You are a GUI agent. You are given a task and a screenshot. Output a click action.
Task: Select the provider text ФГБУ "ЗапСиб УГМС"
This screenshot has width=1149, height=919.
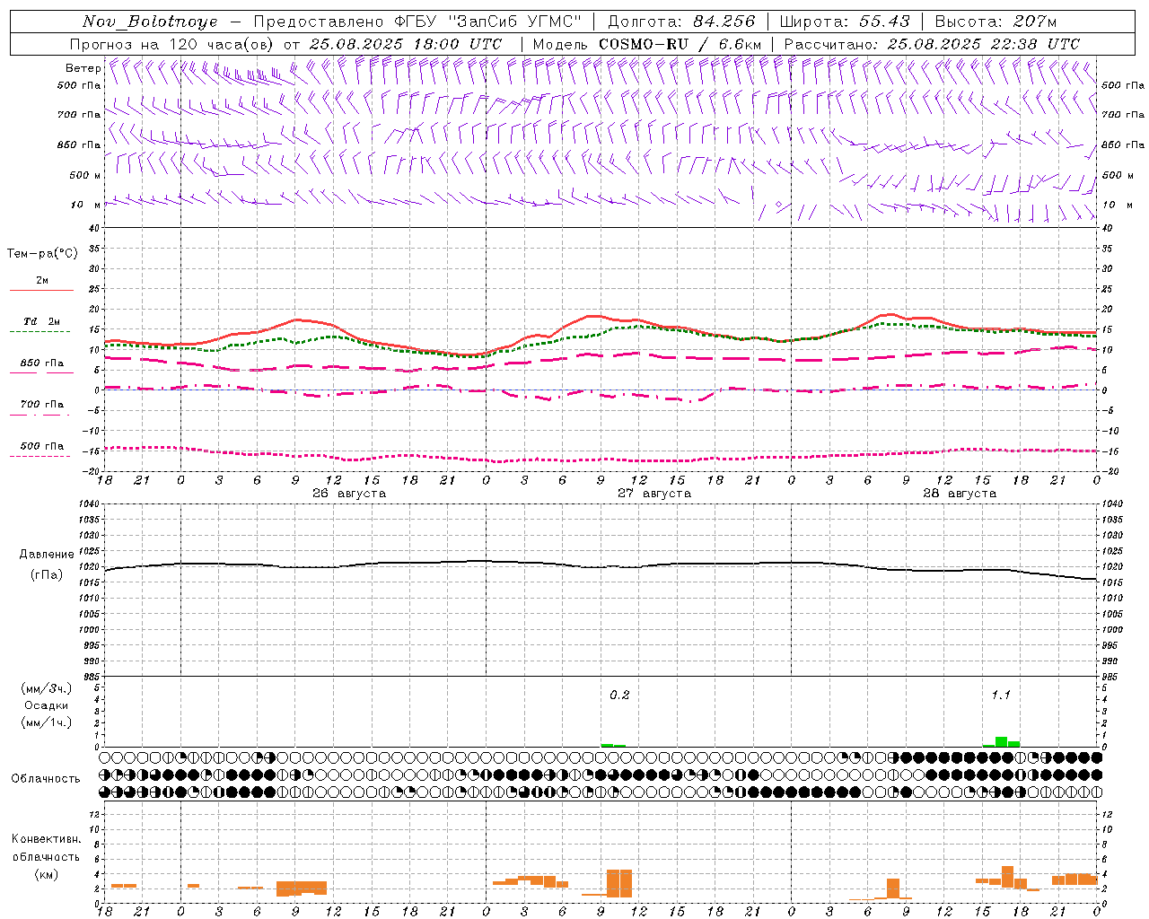pos(488,22)
